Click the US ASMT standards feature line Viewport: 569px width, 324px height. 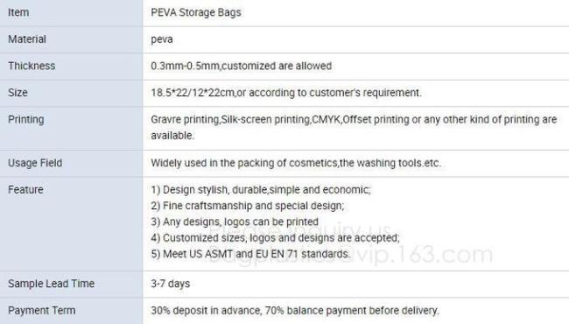(250, 254)
